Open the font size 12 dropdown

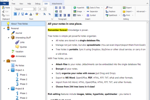click(45, 9)
